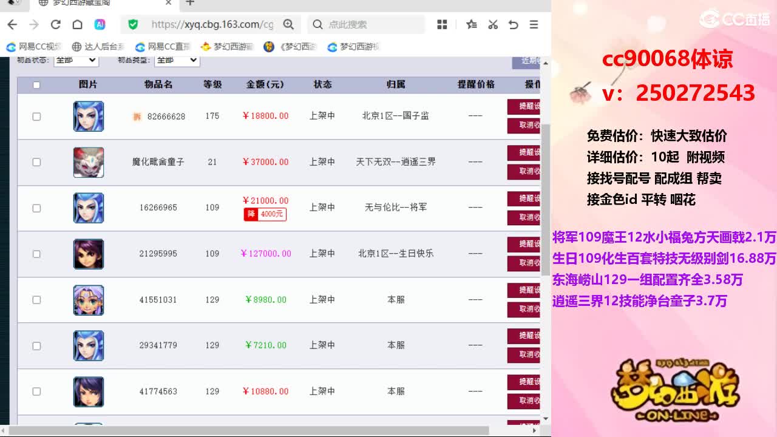
Task: Reload the current page
Action: click(55, 24)
